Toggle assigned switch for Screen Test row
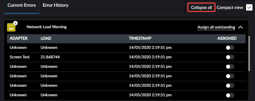 230,57
